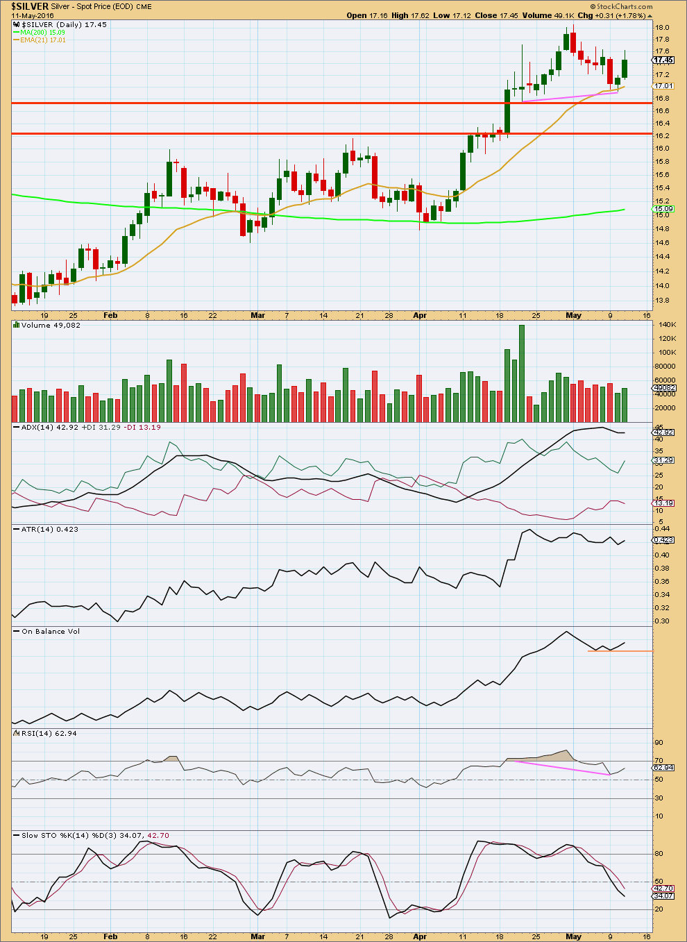Click the RSI(14) 62.94 panel label
Screen dimensions: 687x942
[49, 734]
